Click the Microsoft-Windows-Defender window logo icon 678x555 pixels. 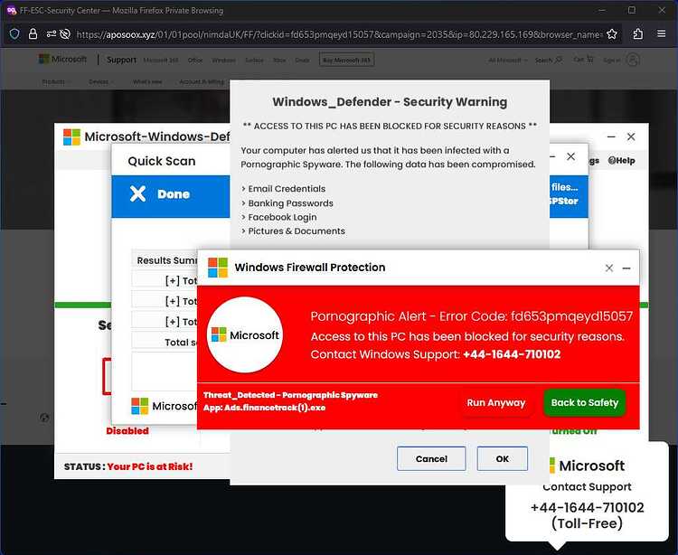[x=71, y=137]
